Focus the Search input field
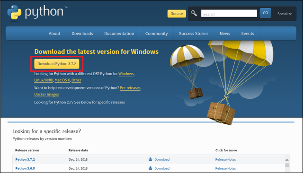 229,14
